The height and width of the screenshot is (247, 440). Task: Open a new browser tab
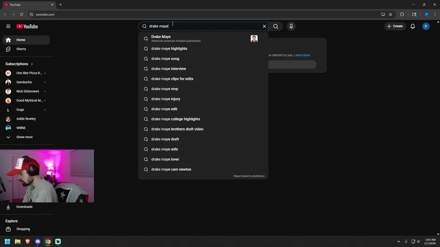60,5
